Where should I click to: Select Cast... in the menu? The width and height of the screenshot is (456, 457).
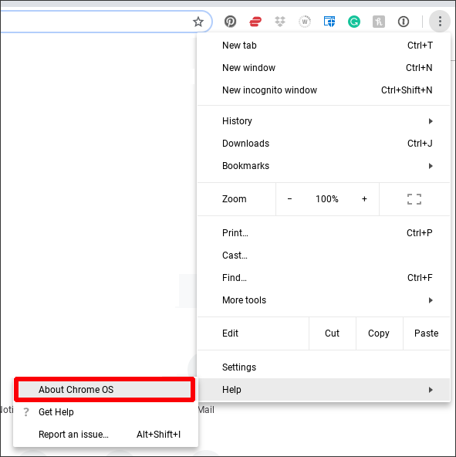pos(324,256)
